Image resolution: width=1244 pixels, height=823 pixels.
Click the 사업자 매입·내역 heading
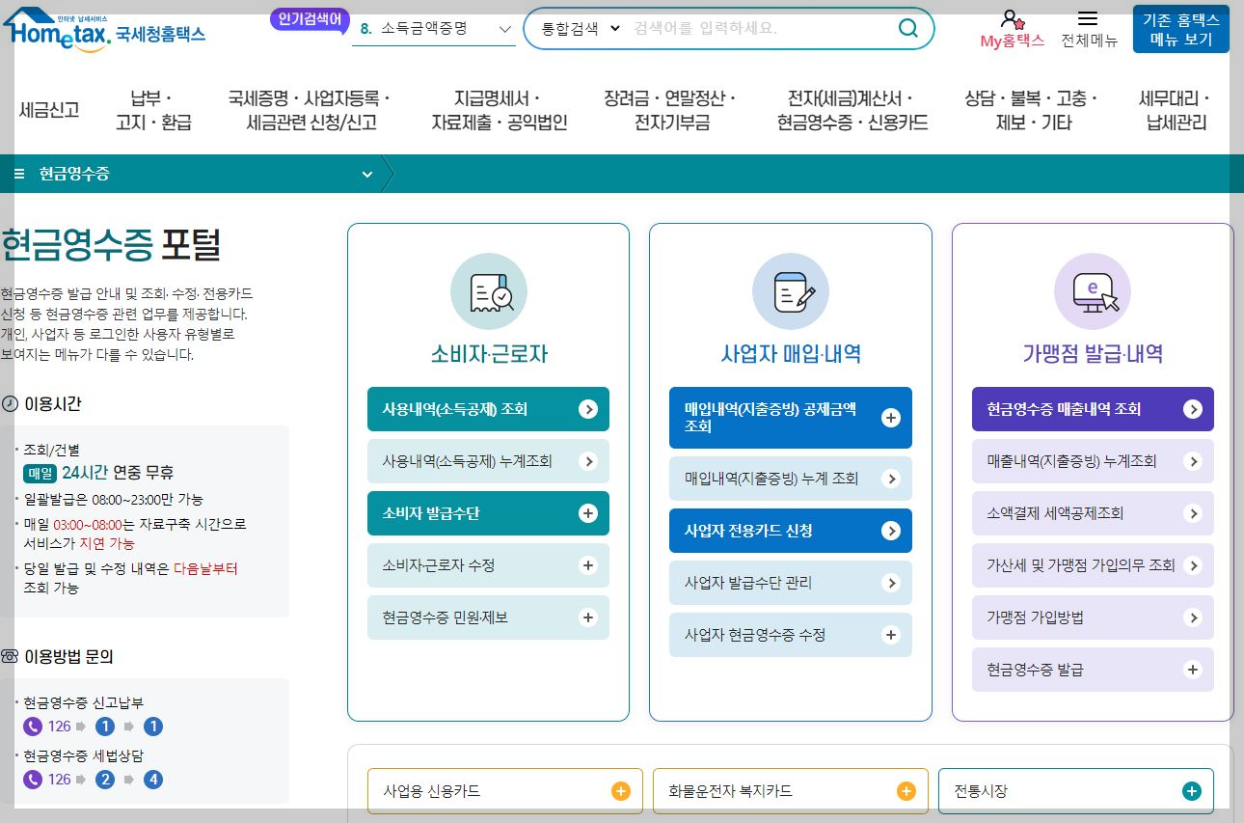[x=791, y=354]
